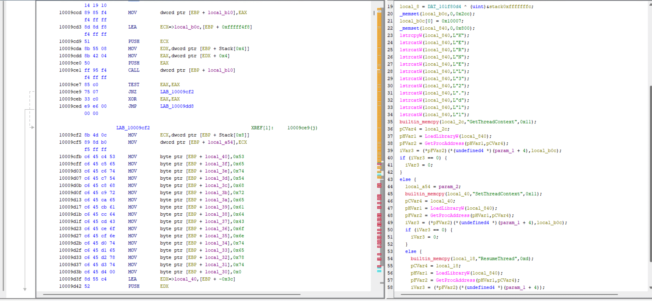Click line number 58 in decompiler

[x=390, y=288]
